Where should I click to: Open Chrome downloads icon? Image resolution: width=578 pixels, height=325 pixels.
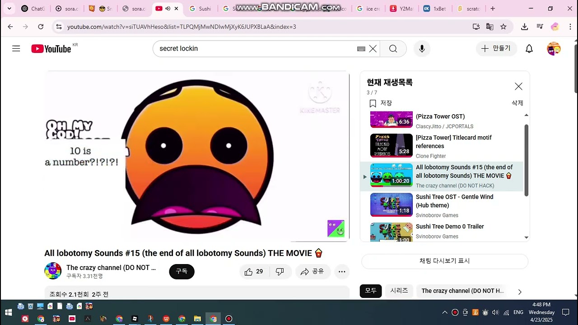click(x=524, y=27)
